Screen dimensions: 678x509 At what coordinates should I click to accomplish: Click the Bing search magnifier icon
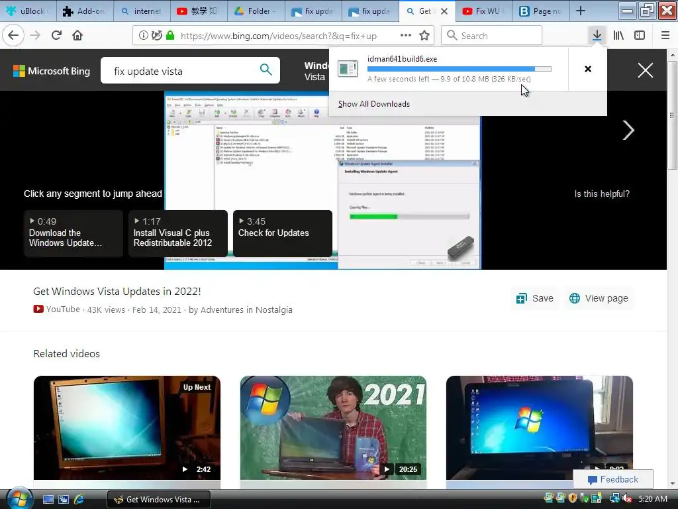[x=266, y=69]
